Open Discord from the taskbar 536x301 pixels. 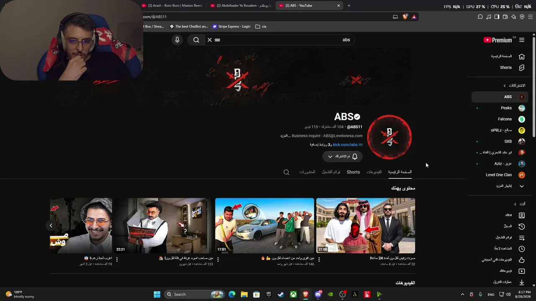[x=318, y=294]
